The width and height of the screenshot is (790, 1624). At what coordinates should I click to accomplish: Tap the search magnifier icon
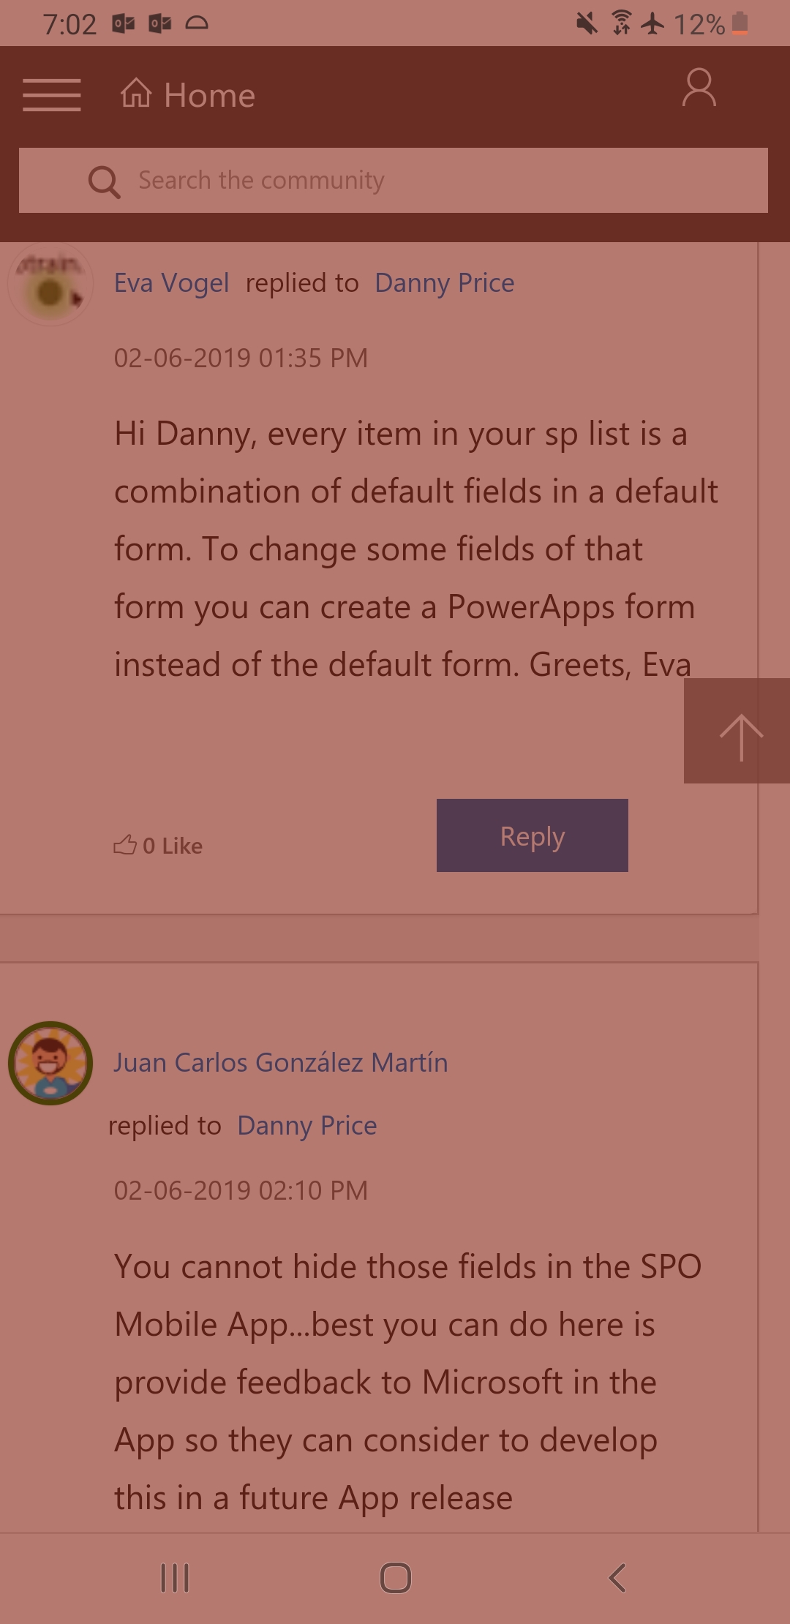104,181
